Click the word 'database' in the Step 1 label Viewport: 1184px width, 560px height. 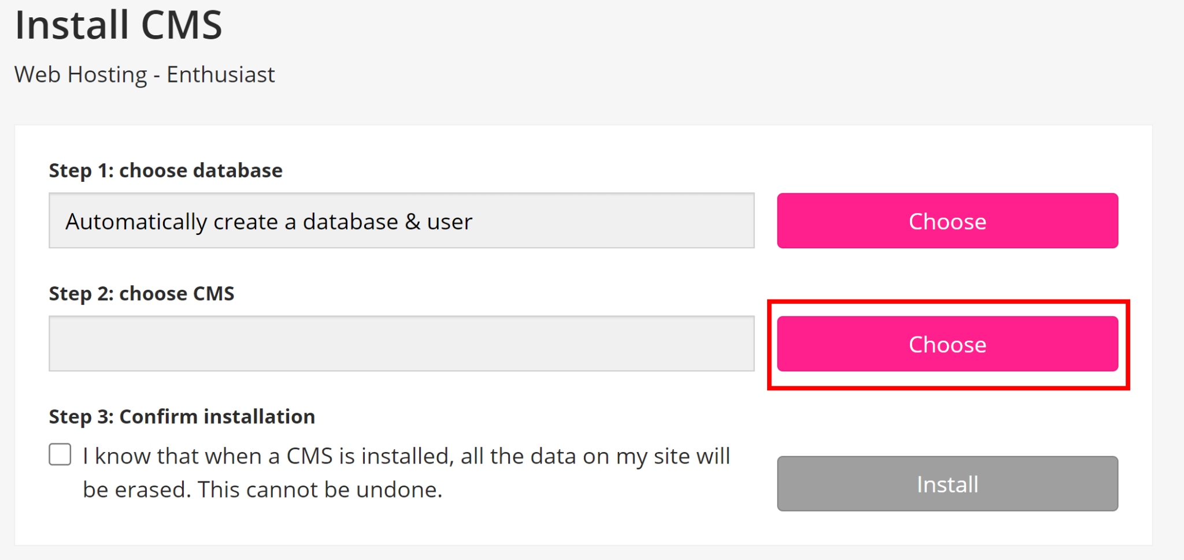237,171
